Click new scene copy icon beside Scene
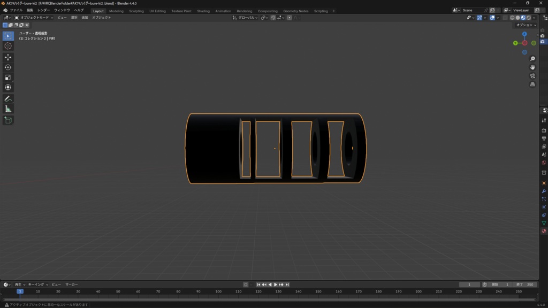 [492, 11]
